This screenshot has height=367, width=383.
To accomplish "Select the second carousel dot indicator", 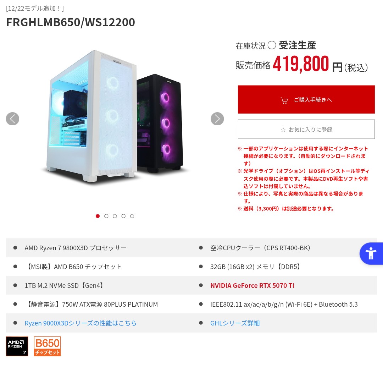I will (x=106, y=216).
